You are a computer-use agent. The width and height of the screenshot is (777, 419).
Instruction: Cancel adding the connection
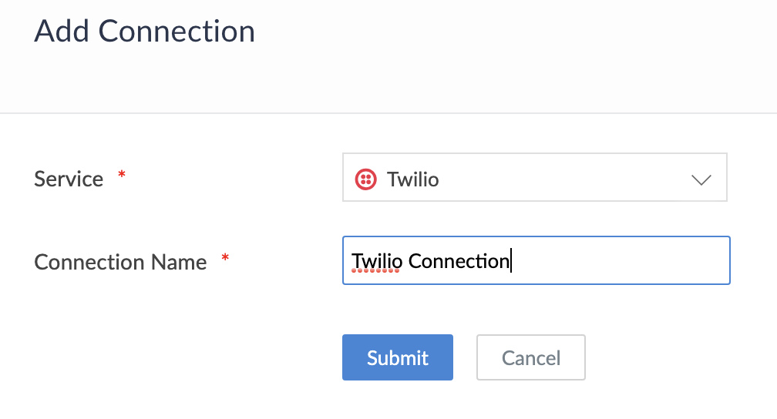(531, 357)
